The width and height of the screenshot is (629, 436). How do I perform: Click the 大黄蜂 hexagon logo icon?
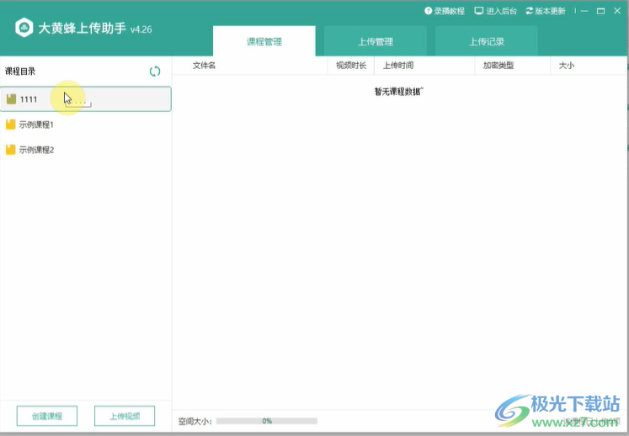tap(24, 28)
